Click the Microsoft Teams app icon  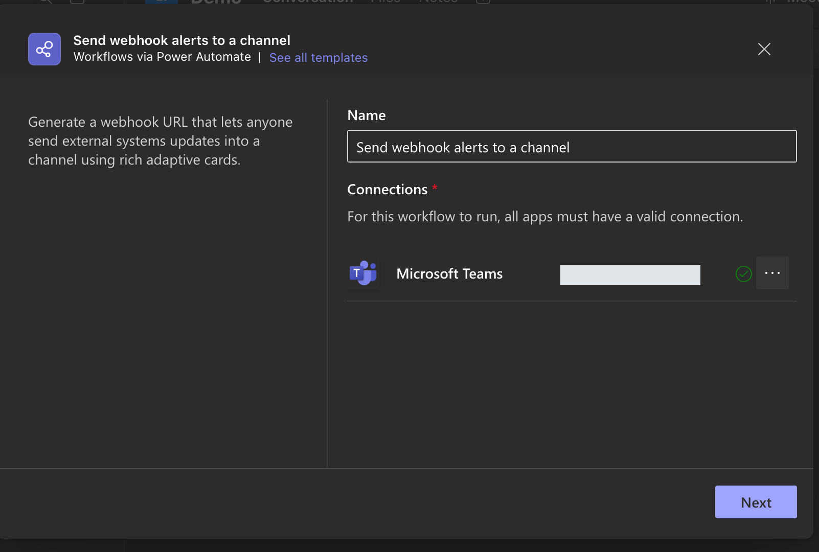[363, 273]
